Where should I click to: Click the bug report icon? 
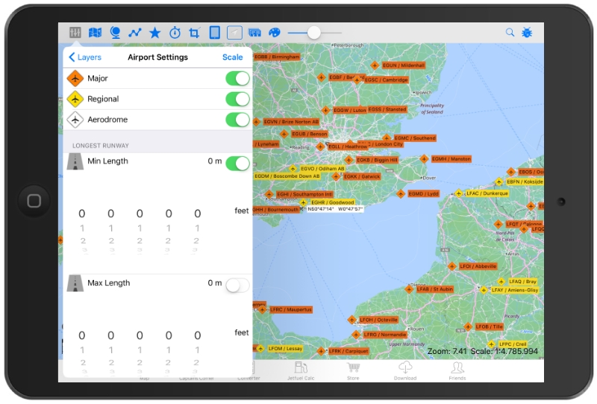527,32
